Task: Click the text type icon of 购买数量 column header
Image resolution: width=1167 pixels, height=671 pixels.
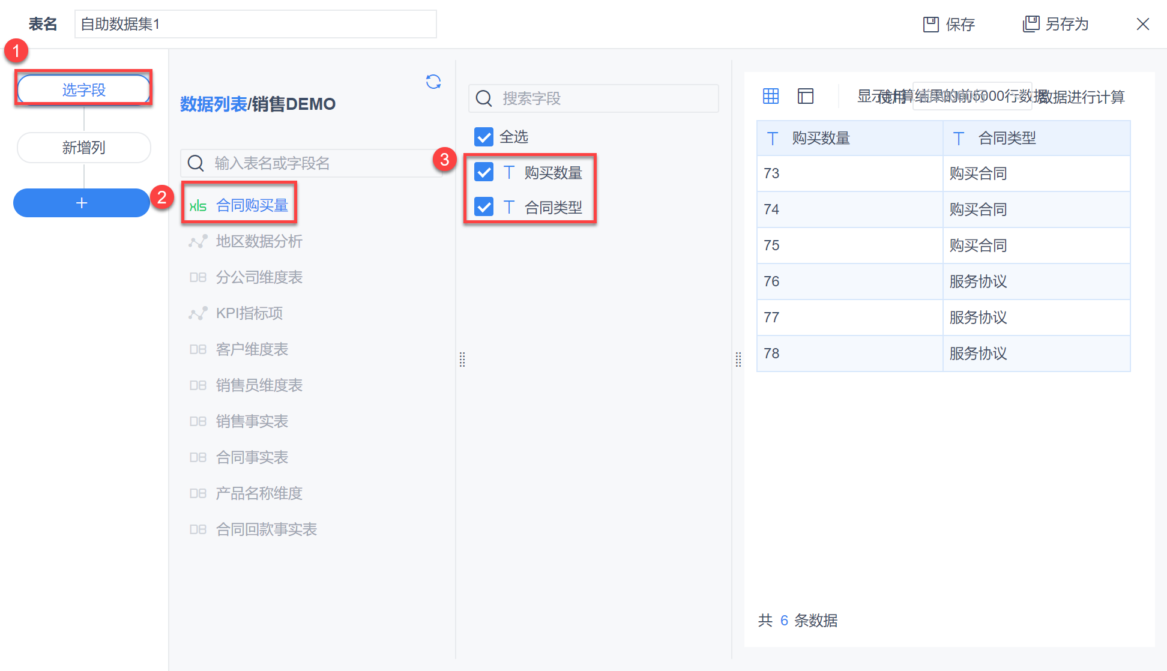Action: [773, 139]
